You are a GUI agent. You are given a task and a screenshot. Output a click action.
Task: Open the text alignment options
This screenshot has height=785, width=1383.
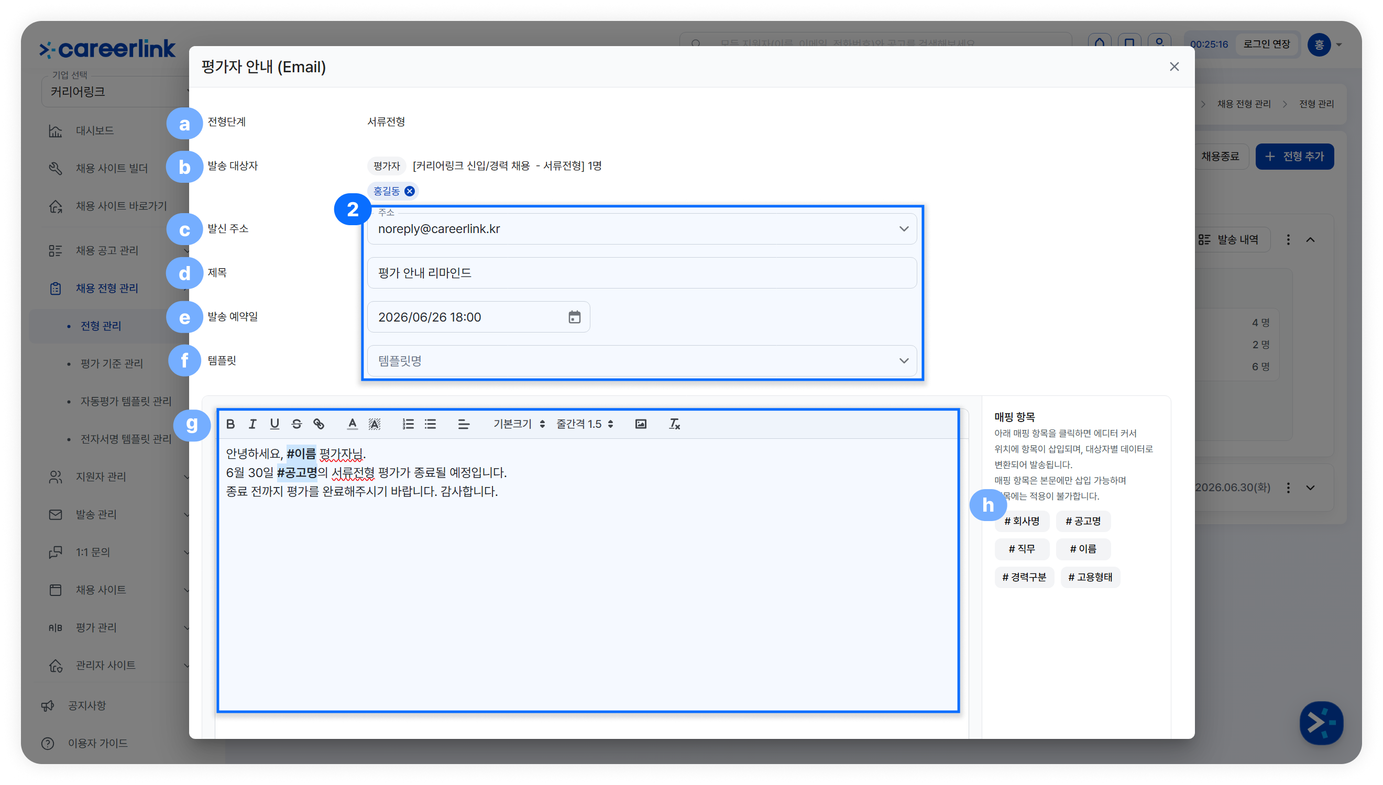click(464, 424)
